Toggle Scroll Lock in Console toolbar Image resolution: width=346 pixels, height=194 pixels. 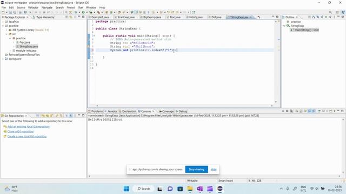coord(301,111)
